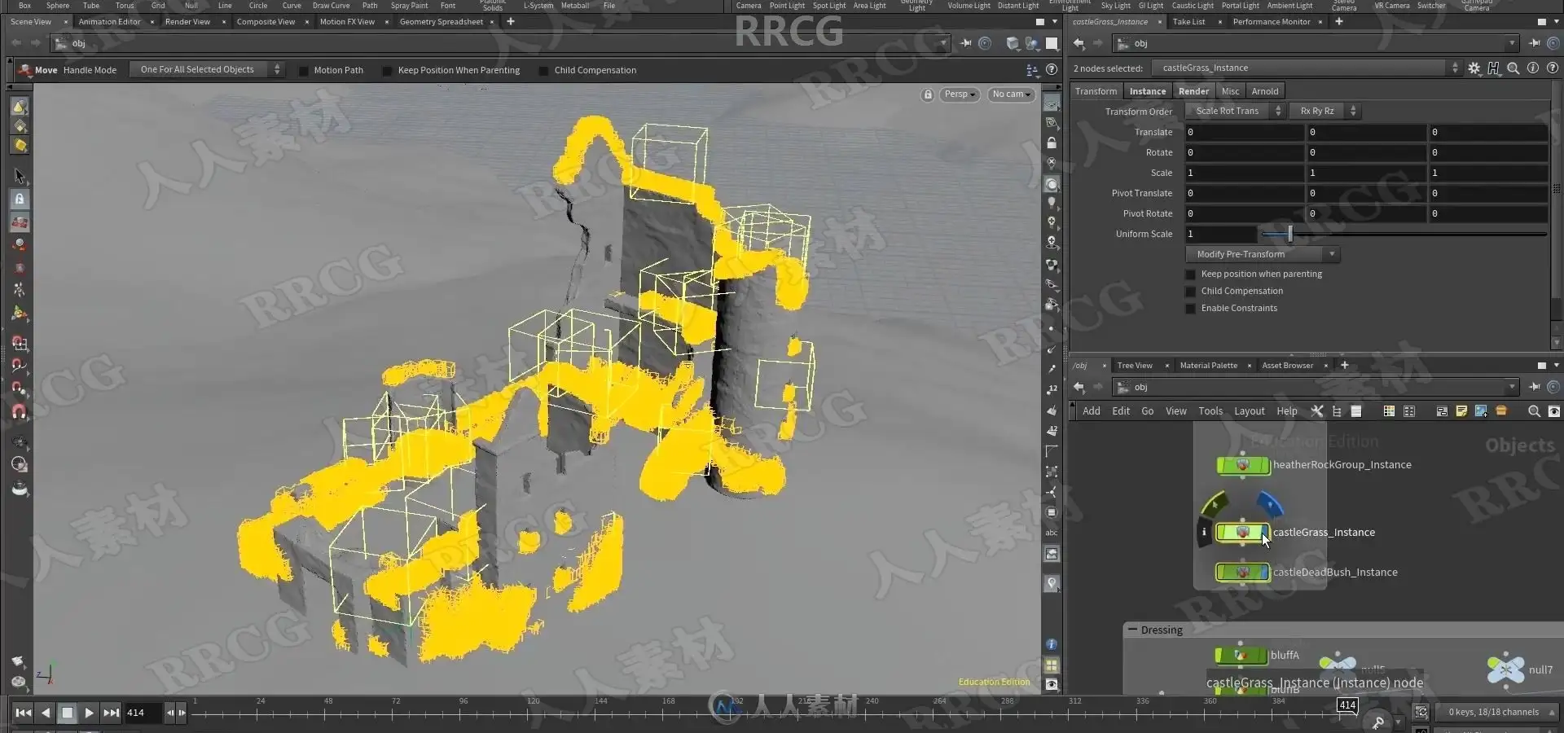The width and height of the screenshot is (1564, 733).
Task: Click the network editor wrench icon
Action: click(1316, 411)
